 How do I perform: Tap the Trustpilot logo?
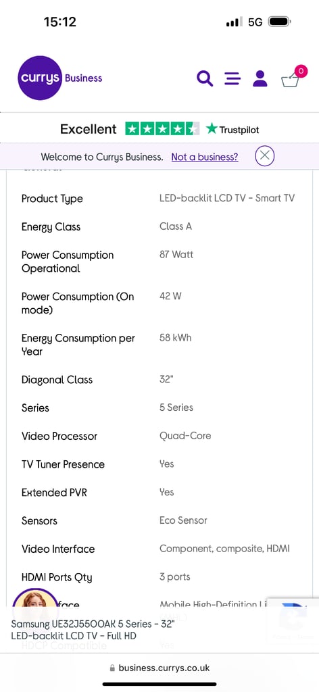(232, 129)
